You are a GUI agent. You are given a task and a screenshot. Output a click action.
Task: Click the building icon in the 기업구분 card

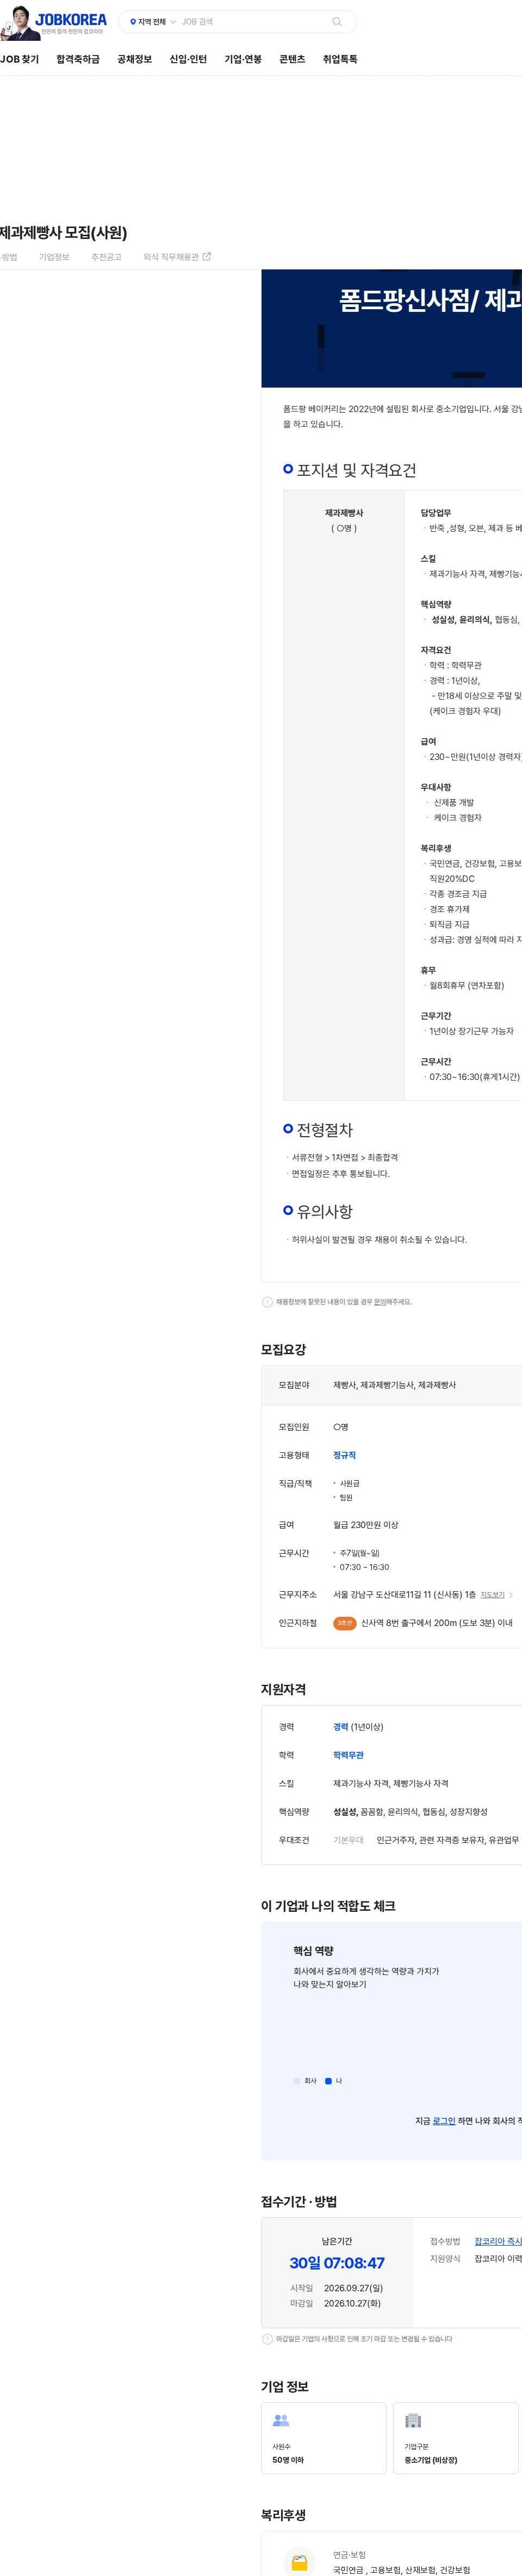point(412,2420)
